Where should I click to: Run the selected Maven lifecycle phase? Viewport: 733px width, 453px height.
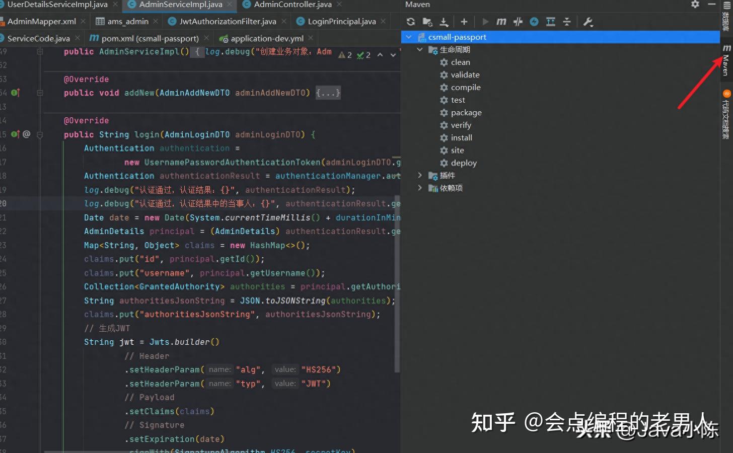click(x=485, y=22)
